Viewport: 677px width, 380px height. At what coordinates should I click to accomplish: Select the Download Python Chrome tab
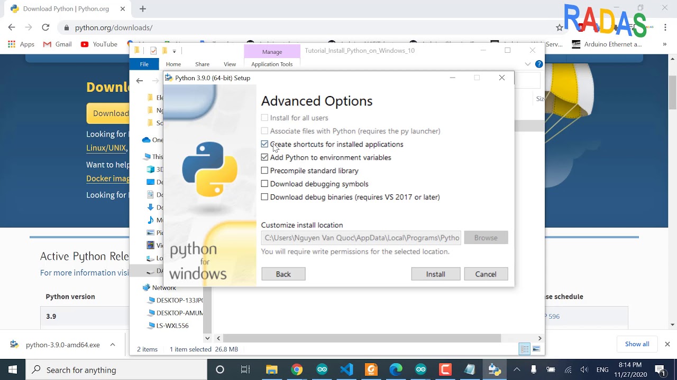[66, 8]
